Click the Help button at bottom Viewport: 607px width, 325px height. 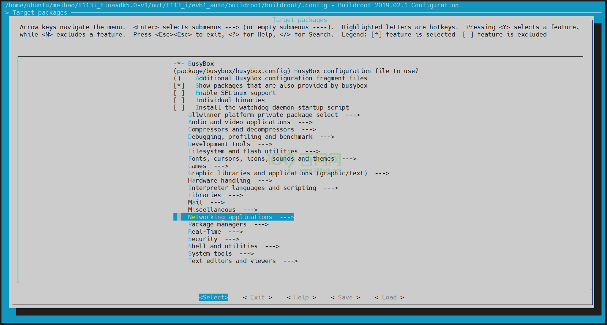(301, 297)
